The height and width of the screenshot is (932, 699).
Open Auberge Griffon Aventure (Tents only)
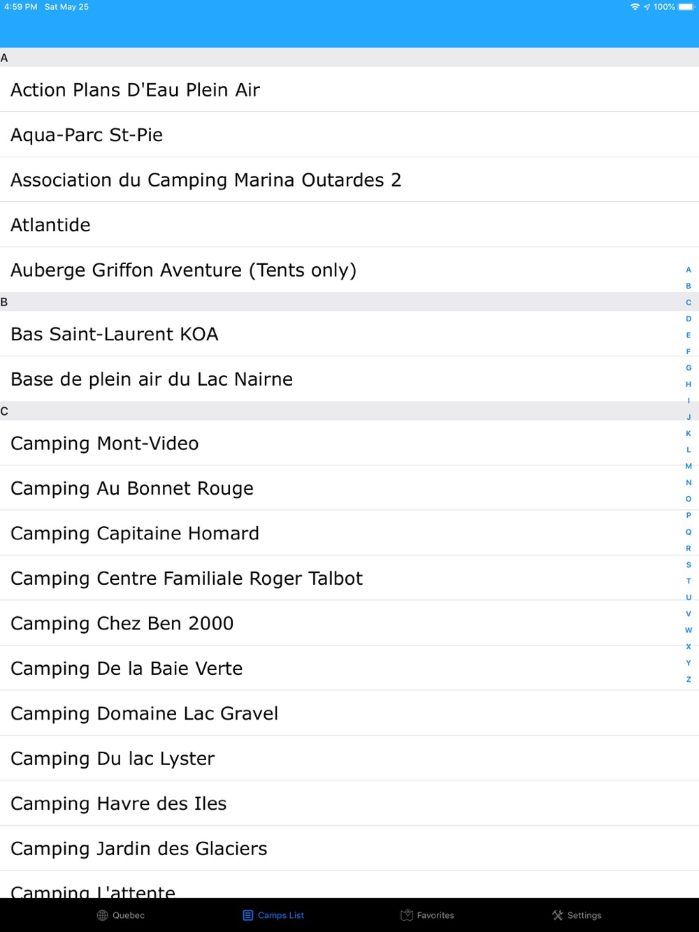[183, 270]
